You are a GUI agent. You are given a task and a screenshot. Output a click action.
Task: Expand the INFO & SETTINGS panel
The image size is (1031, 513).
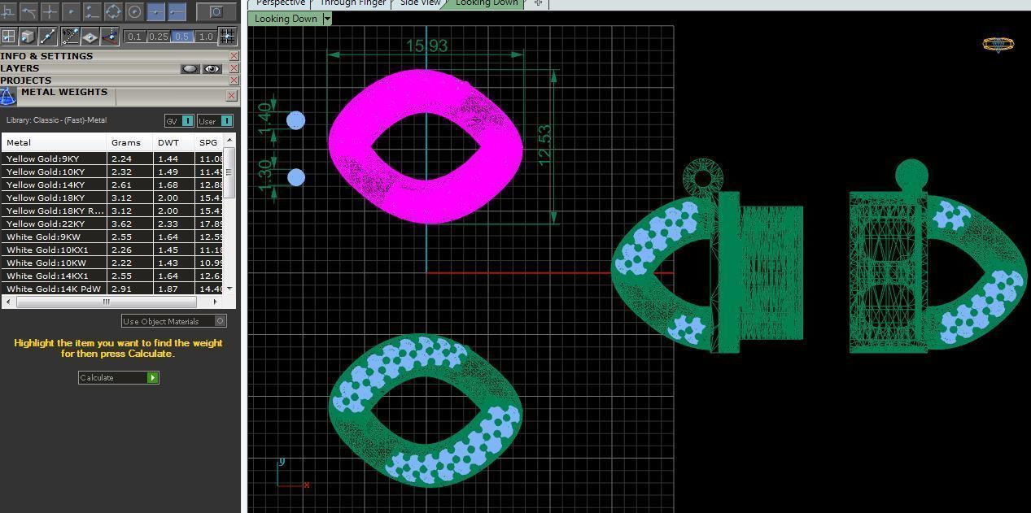click(114, 56)
